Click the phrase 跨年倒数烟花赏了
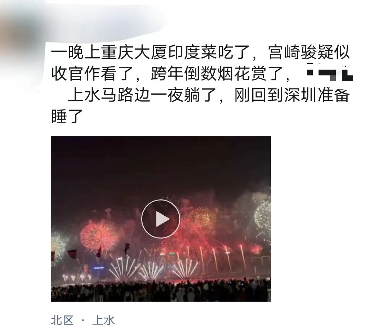 pos(217,73)
